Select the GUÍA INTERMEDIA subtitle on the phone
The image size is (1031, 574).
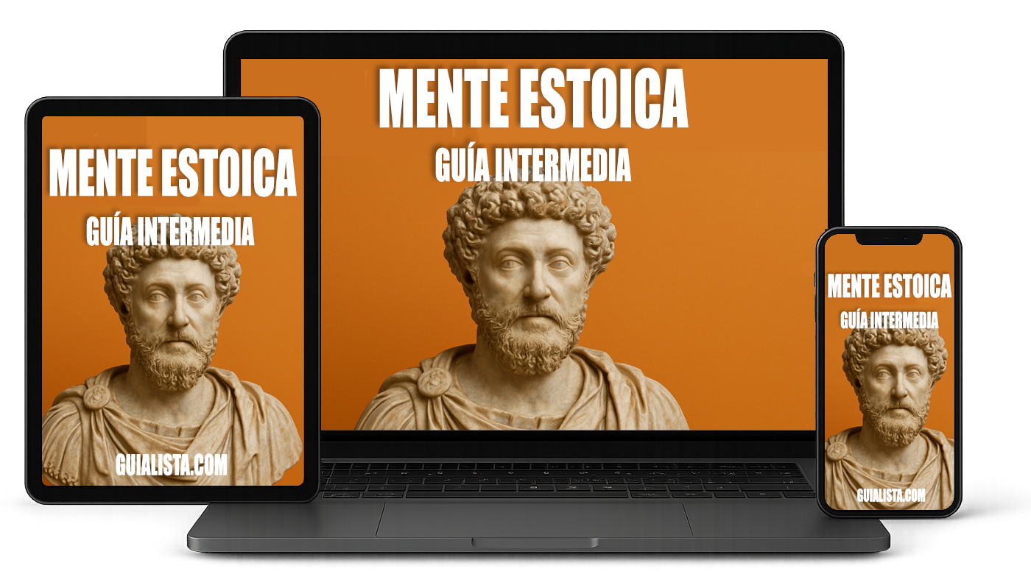coord(889,321)
